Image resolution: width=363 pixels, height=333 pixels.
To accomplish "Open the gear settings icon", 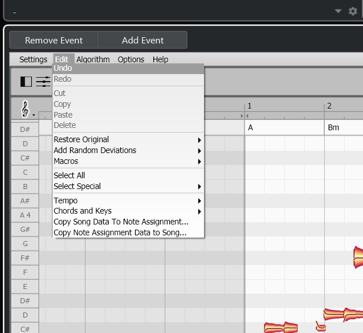I will click(352, 11).
